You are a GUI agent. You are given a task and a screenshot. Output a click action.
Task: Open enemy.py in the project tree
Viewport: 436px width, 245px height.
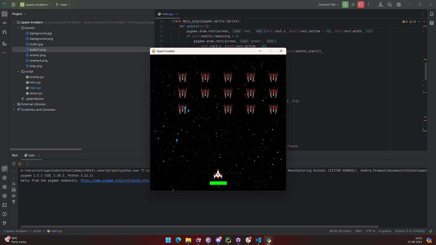click(x=36, y=77)
